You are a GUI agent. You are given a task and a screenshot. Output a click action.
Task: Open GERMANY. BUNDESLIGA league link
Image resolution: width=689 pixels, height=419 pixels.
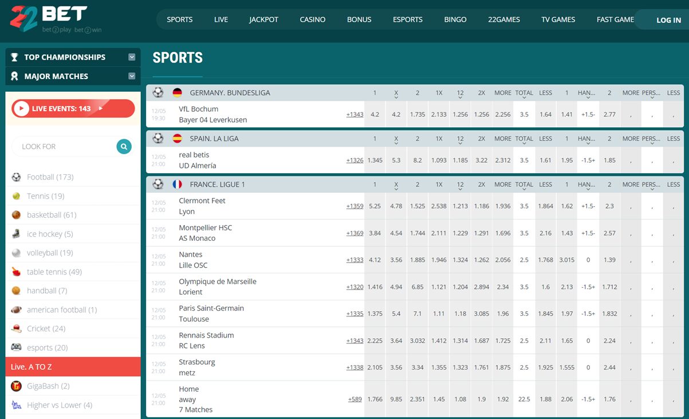coord(230,93)
